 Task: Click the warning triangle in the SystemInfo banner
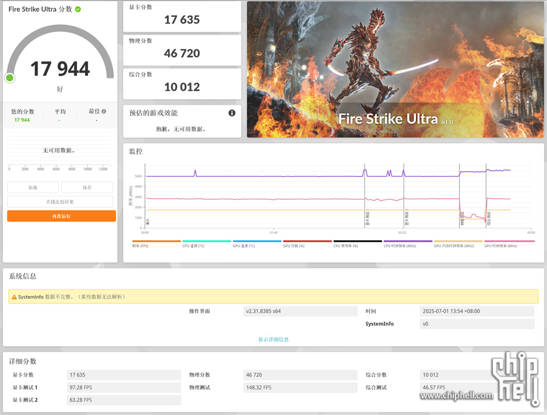tap(15, 297)
